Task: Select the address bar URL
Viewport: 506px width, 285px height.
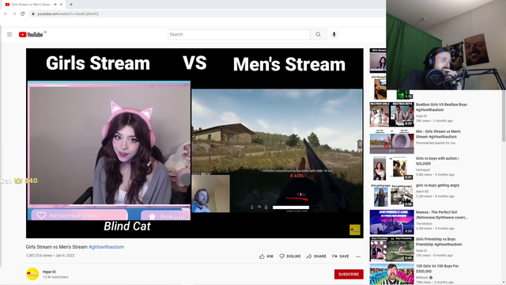Action: click(x=68, y=14)
